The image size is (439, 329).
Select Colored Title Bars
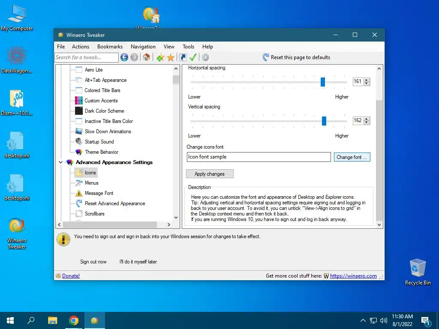click(102, 90)
